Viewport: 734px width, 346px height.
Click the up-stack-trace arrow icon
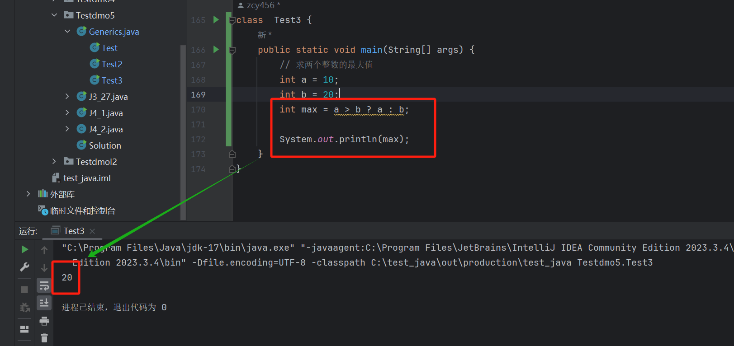tap(44, 250)
